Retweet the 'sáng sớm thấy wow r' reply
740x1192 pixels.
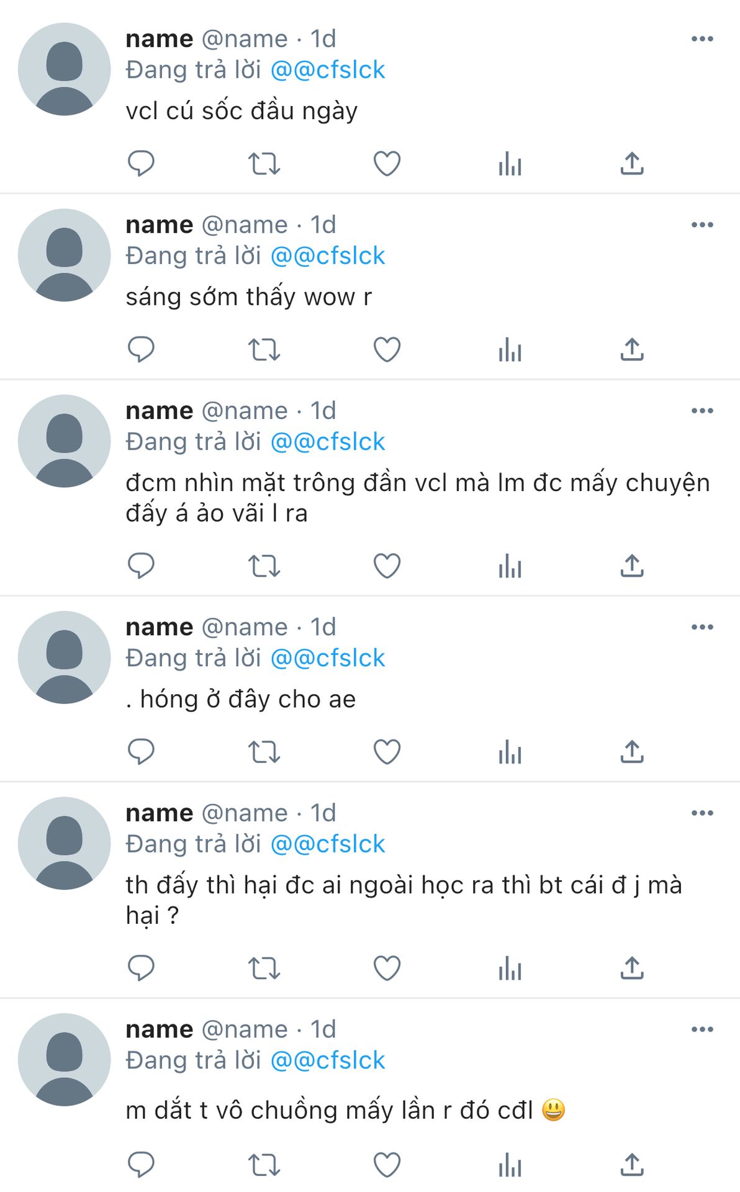[264, 350]
